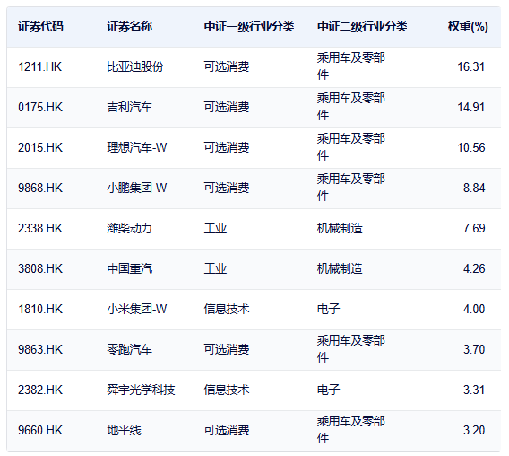
Task: Click the security name 小米集团-W
Action: click(137, 309)
